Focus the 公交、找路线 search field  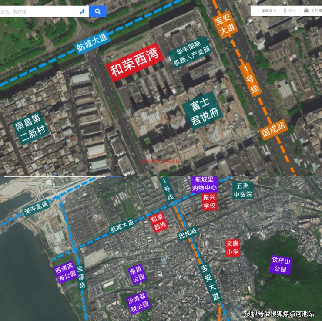[38, 11]
